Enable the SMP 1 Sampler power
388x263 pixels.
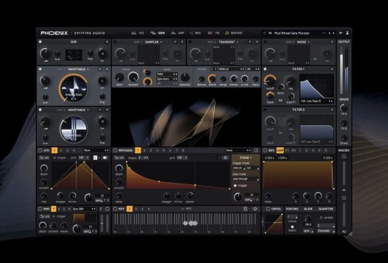(x=115, y=42)
